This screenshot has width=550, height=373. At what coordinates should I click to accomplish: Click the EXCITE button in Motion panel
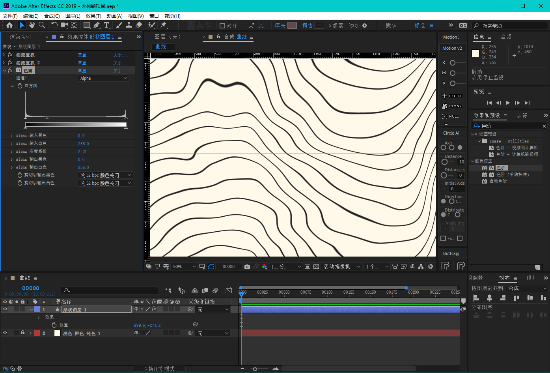pos(452,96)
